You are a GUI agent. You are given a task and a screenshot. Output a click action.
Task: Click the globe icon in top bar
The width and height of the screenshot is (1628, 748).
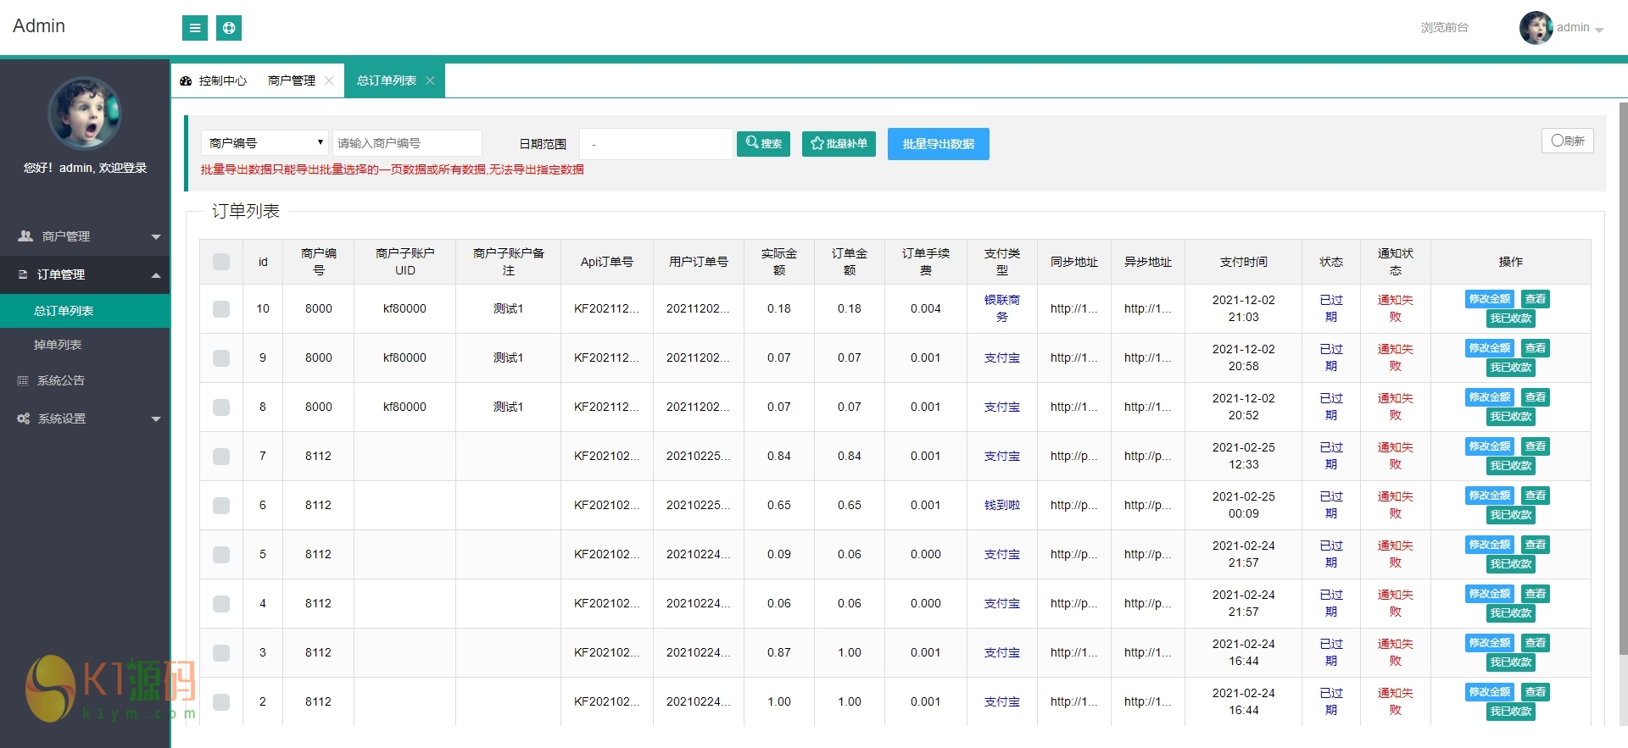[x=229, y=28]
